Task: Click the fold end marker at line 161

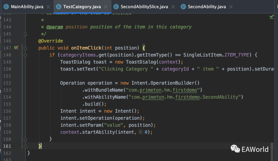Action: click(25, 146)
